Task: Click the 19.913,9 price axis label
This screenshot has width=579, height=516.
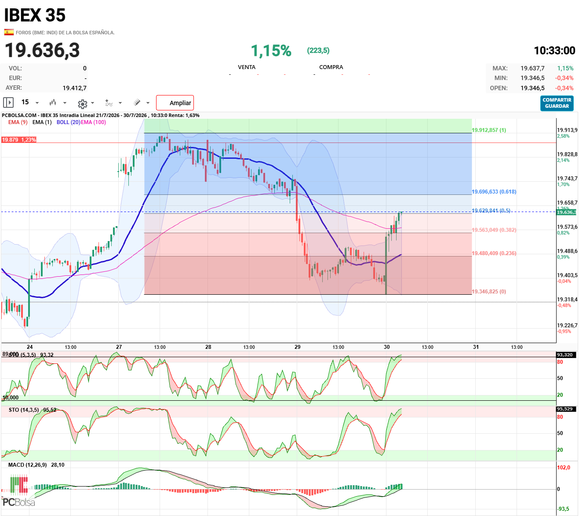Action: [567, 130]
